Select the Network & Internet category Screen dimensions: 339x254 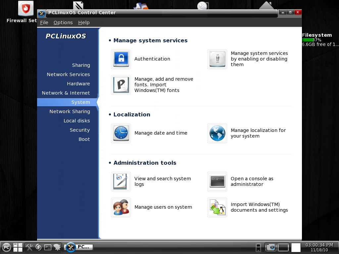tap(66, 93)
